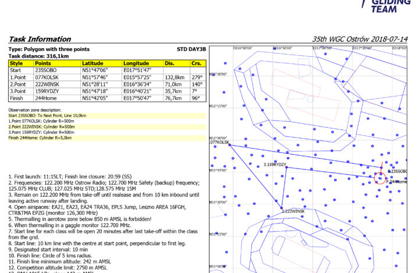Click the 132,8km distance cell
The image size is (419, 273).
174,77
